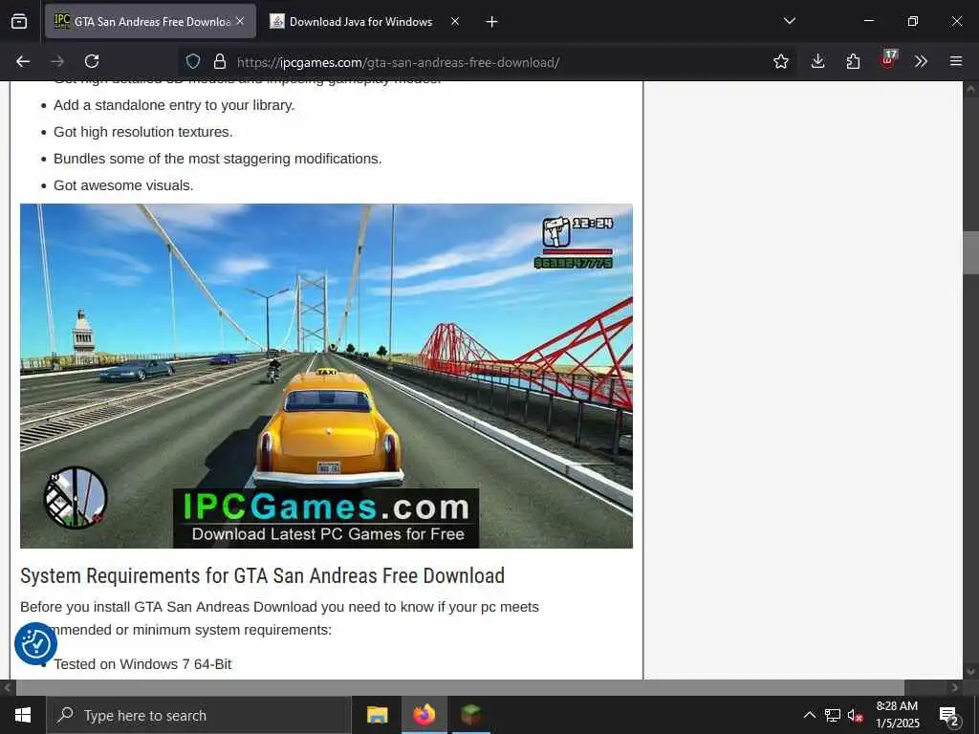Bookmark this page with star icon
The width and height of the screenshot is (979, 734).
point(780,61)
